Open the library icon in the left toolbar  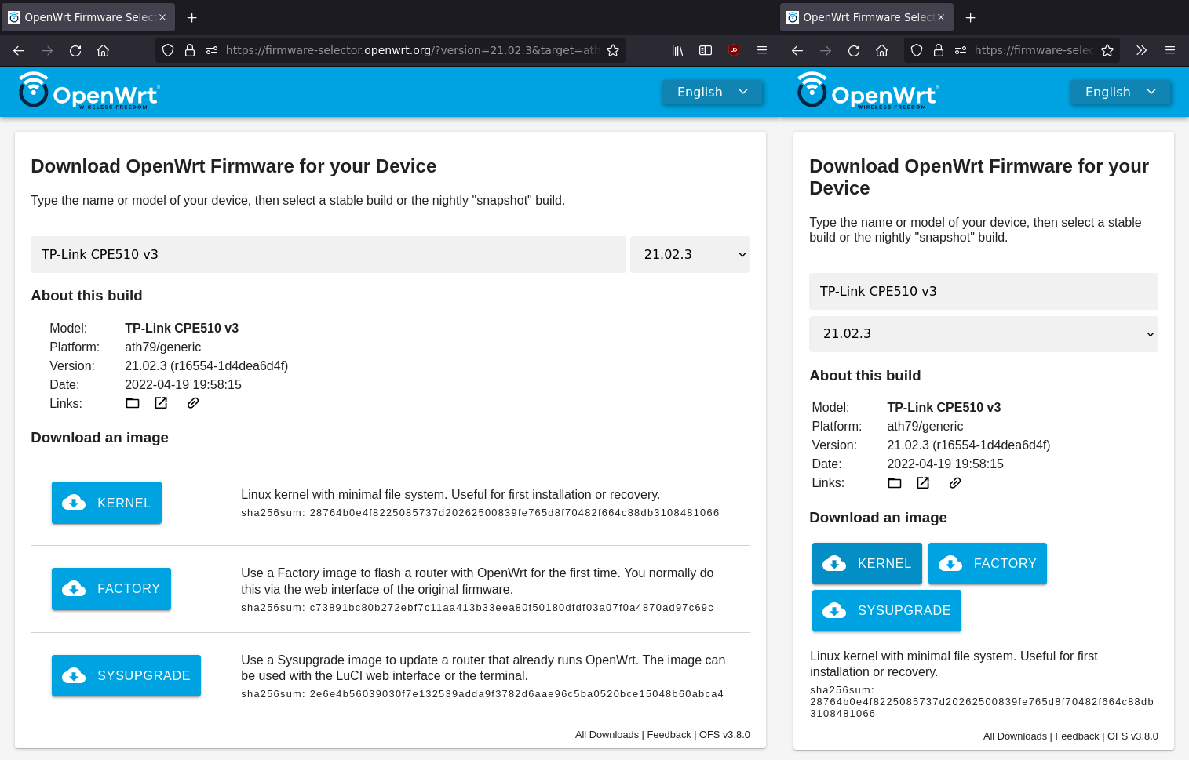677,50
